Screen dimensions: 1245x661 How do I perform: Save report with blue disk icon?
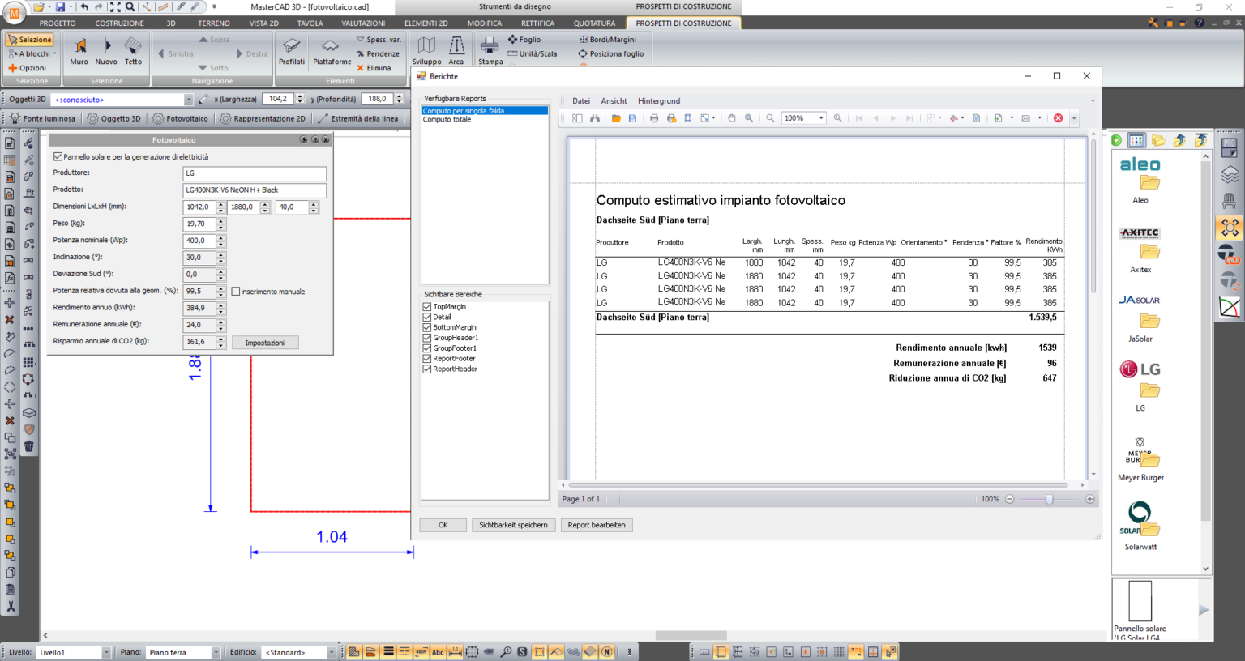point(632,118)
